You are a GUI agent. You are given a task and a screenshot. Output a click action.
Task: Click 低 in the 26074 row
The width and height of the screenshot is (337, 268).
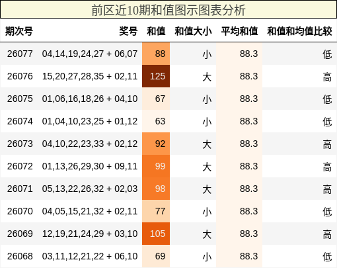coord(327,122)
